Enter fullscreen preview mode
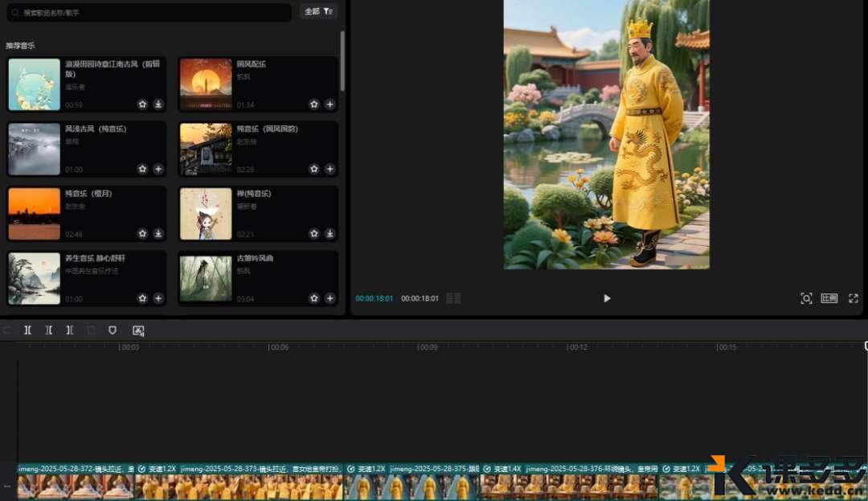Screen dimensions: 868x501 [x=854, y=298]
